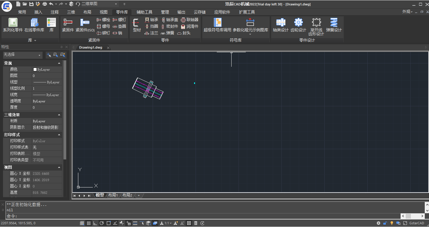Screen dimensions: 429x227
Task: Add a new layout with plus tab
Action: [x=139, y=196]
